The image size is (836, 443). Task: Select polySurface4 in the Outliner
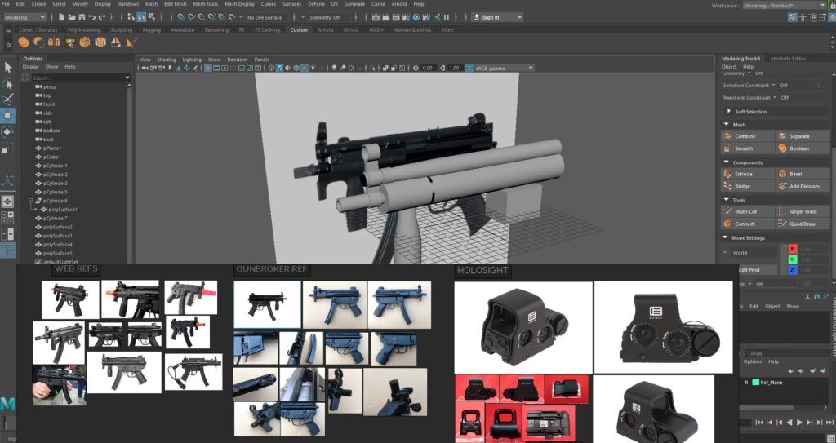(58, 245)
